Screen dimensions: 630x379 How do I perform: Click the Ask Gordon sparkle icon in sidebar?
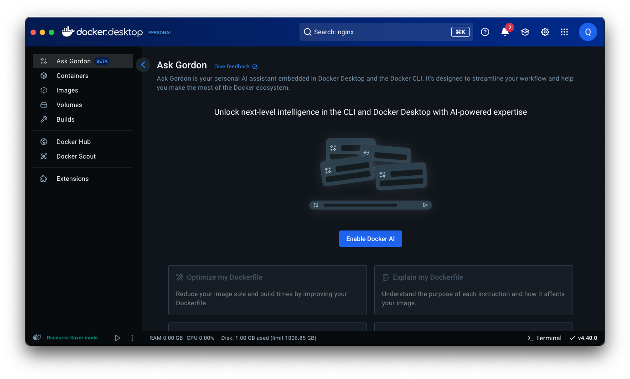pos(44,61)
